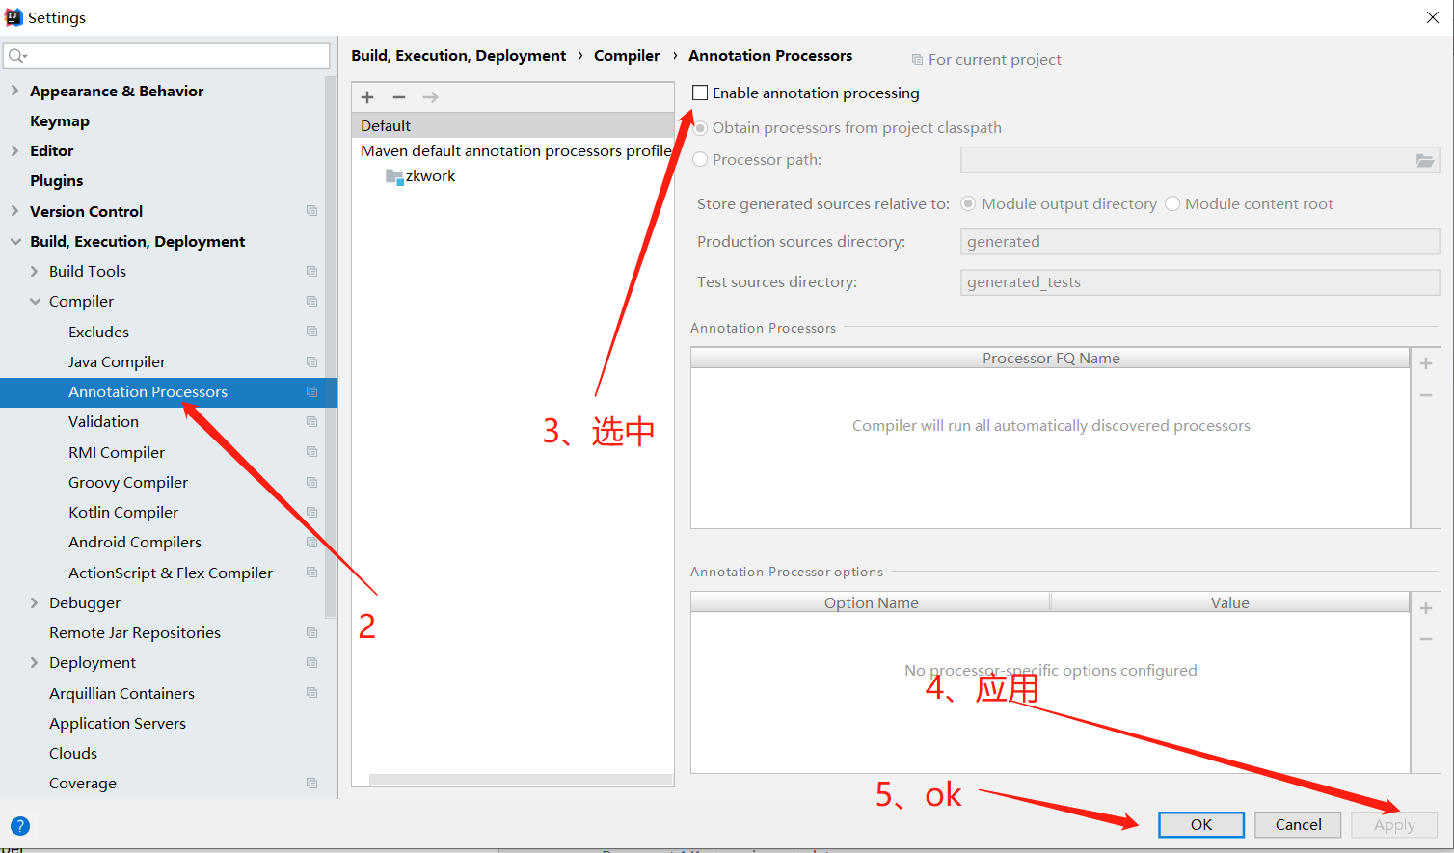This screenshot has width=1454, height=853.
Task: Click the Processor FQ Name header
Action: (x=1051, y=359)
